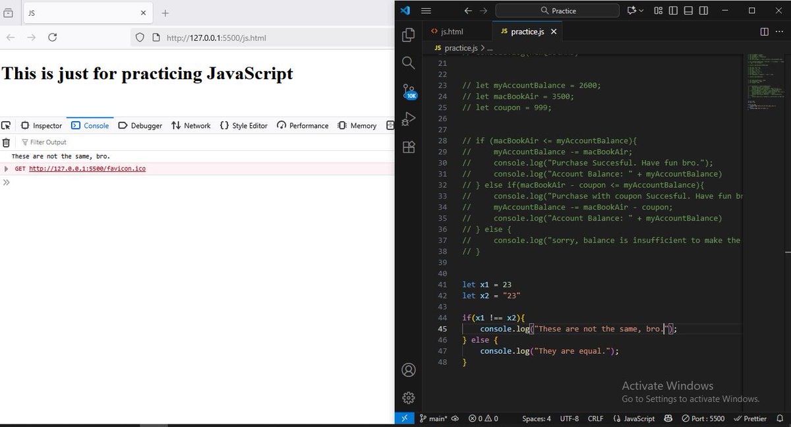The height and width of the screenshot is (427, 791).
Task: Split the editor to the right
Action: click(764, 32)
